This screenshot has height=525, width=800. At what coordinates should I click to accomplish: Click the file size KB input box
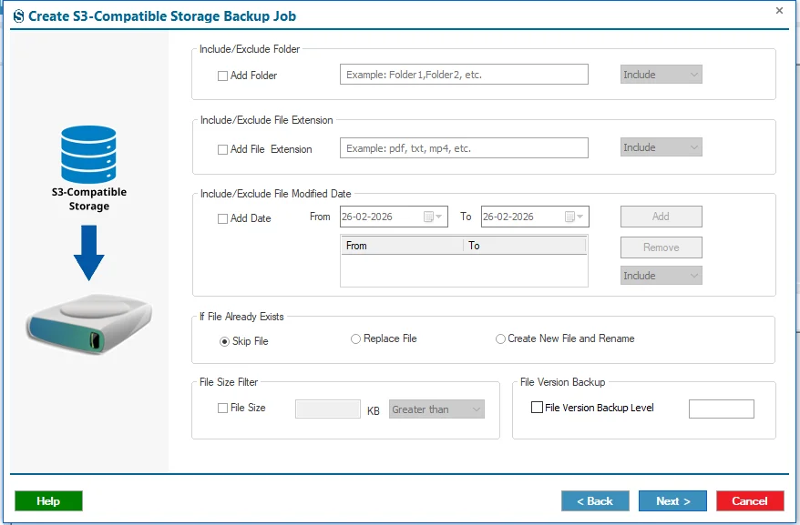[x=328, y=409]
